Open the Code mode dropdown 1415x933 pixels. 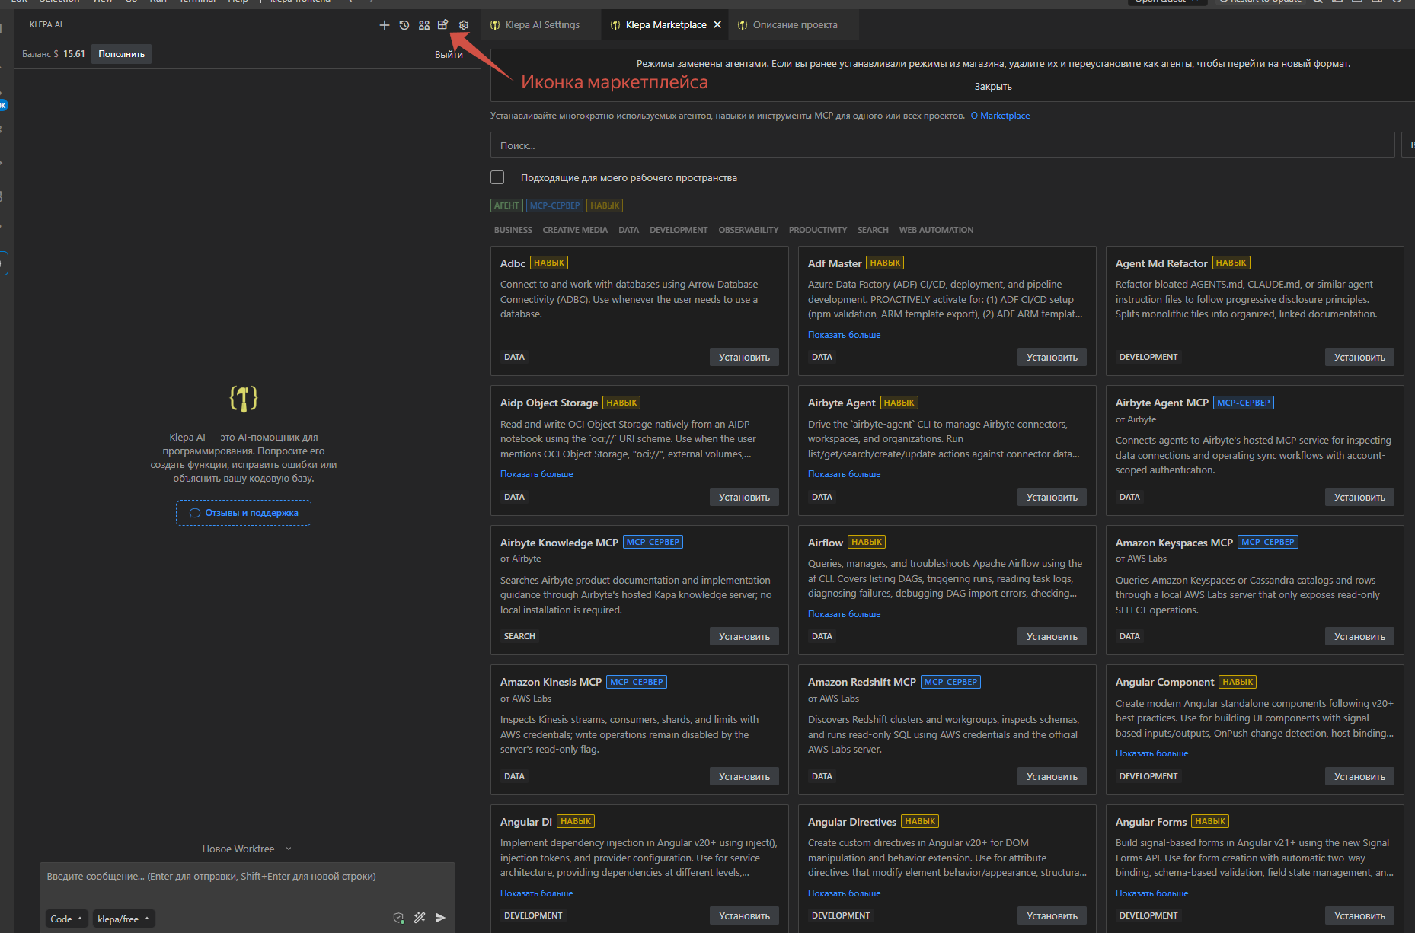coord(66,919)
